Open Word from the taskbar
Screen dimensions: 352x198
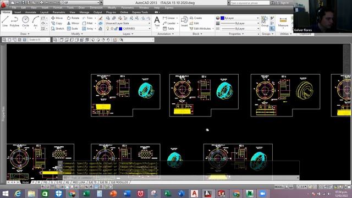[x=127, y=194]
